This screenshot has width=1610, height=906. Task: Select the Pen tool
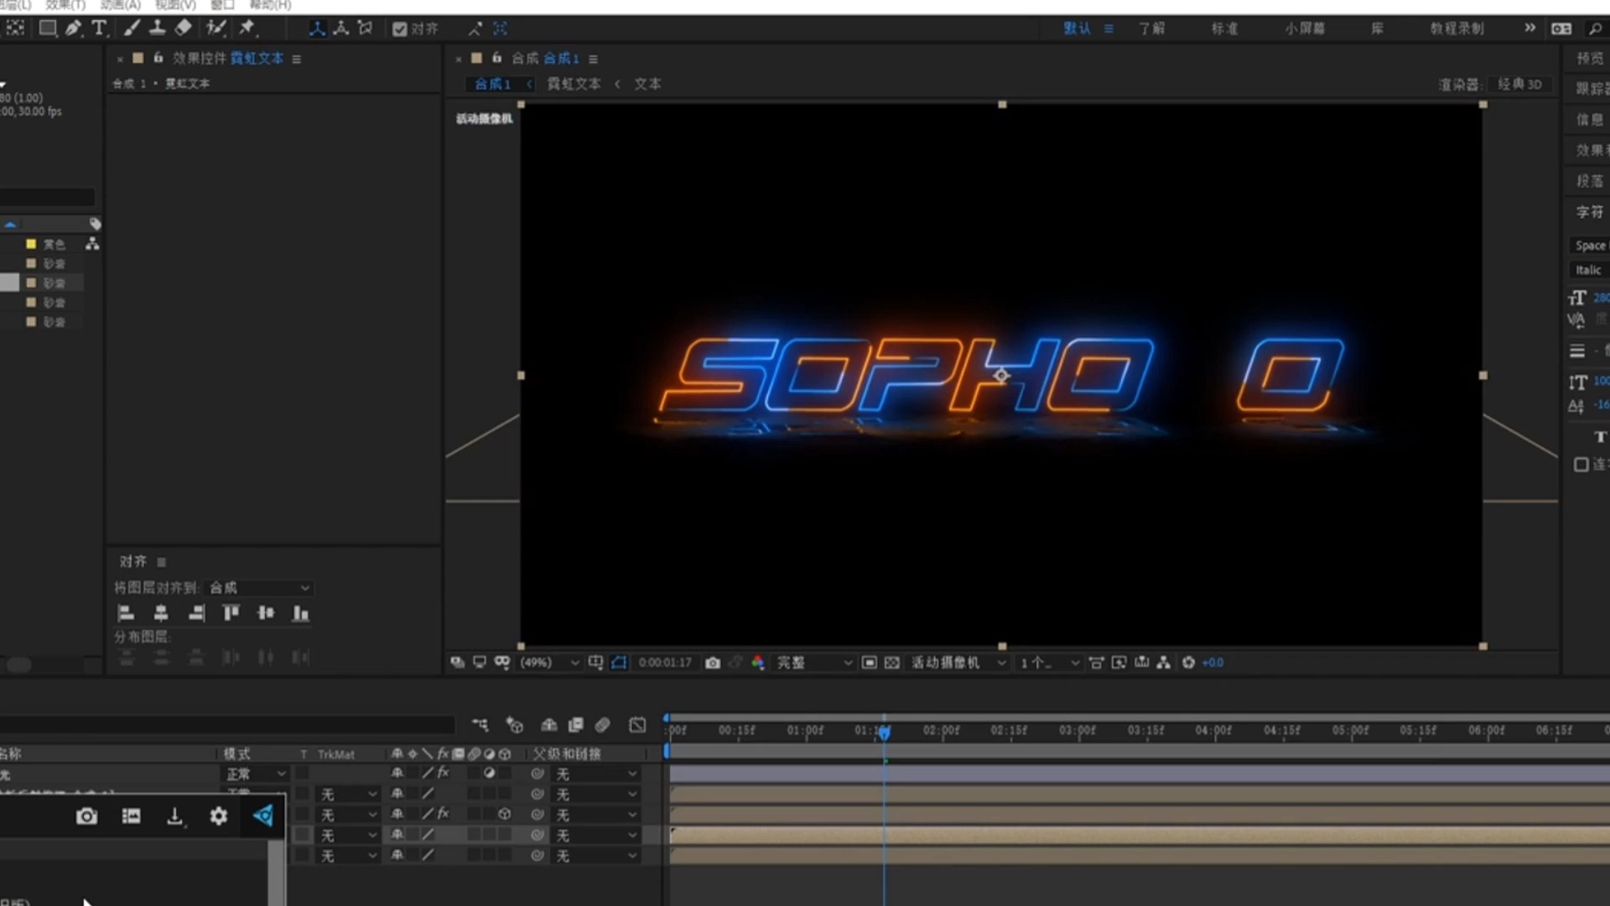pos(74,29)
